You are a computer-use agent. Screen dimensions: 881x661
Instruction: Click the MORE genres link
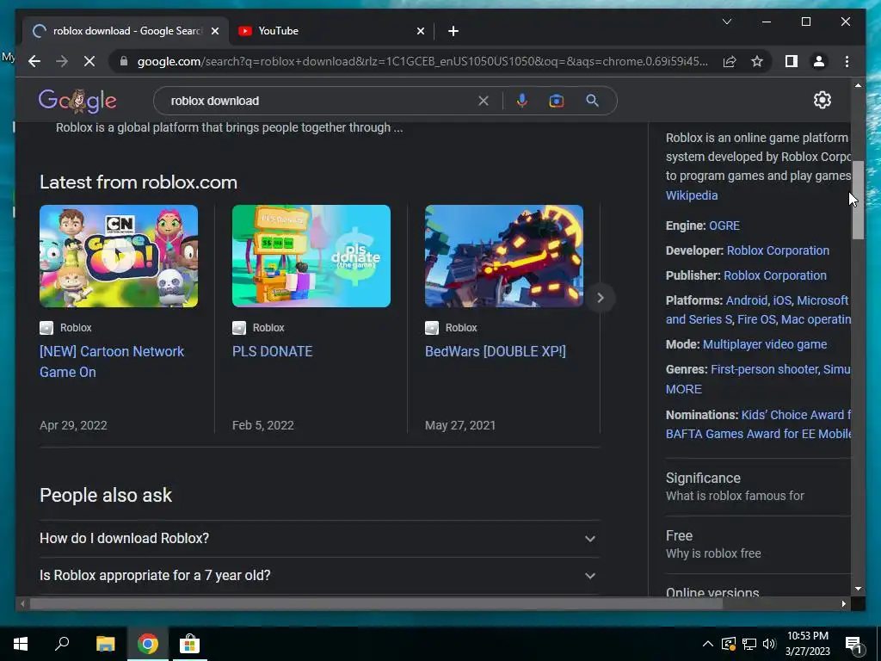684,389
